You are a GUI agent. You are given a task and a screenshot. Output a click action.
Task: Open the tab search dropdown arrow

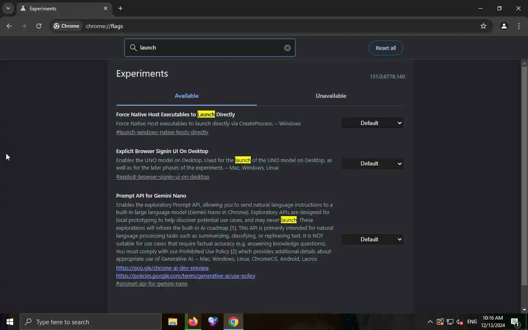[x=8, y=8]
